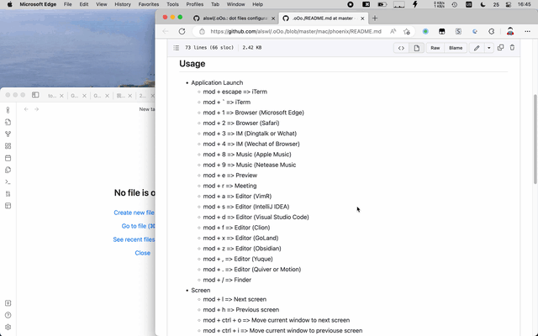
Task: Open the Extensions puzzle icon in Edge
Action: point(491,32)
